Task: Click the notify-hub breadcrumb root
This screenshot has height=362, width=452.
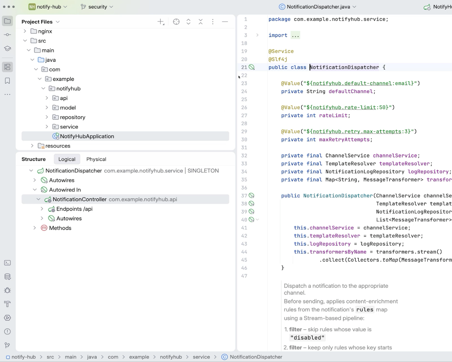Action: pos(21,357)
